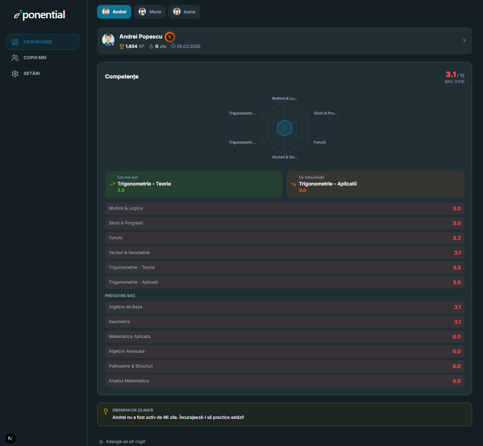Screen dimensions: 483x446
Task: Select the Geometrie BAC row
Action: (x=285, y=322)
